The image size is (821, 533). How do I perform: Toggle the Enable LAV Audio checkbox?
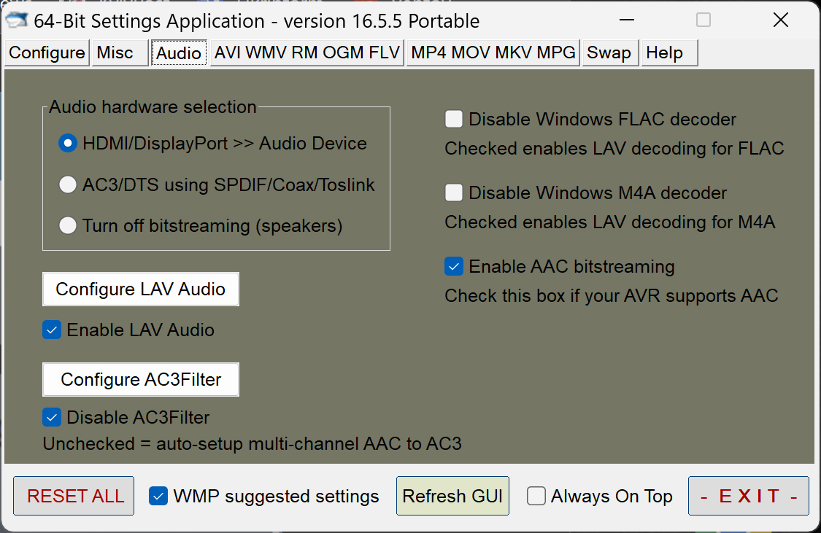[52, 330]
